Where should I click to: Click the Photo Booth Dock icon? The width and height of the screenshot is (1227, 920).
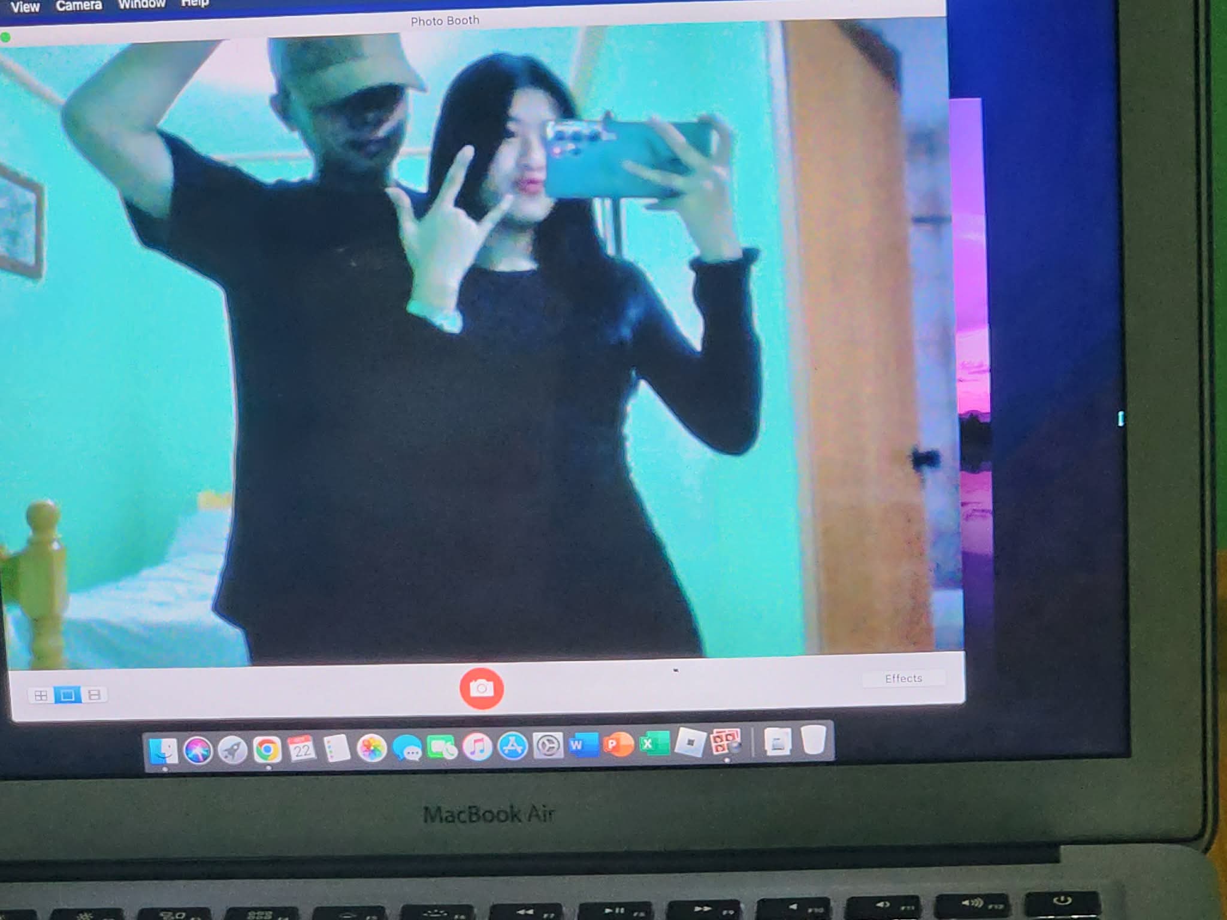pos(725,742)
